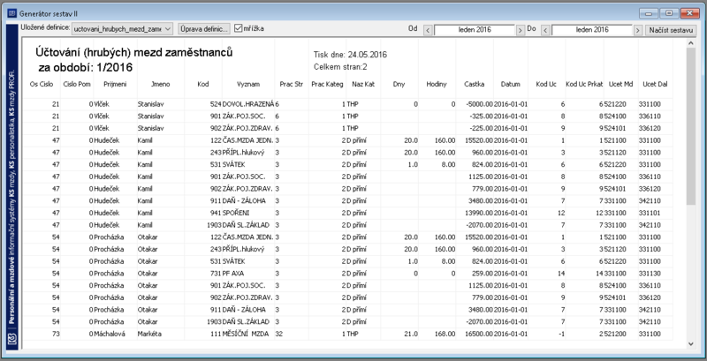Image resolution: width=707 pixels, height=361 pixels.
Task: Click the Prijmeni column header
Action: (x=115, y=84)
